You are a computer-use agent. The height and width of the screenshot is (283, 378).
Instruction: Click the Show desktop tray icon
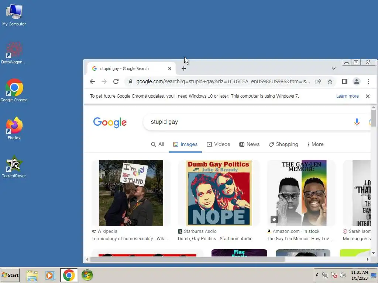(374, 275)
